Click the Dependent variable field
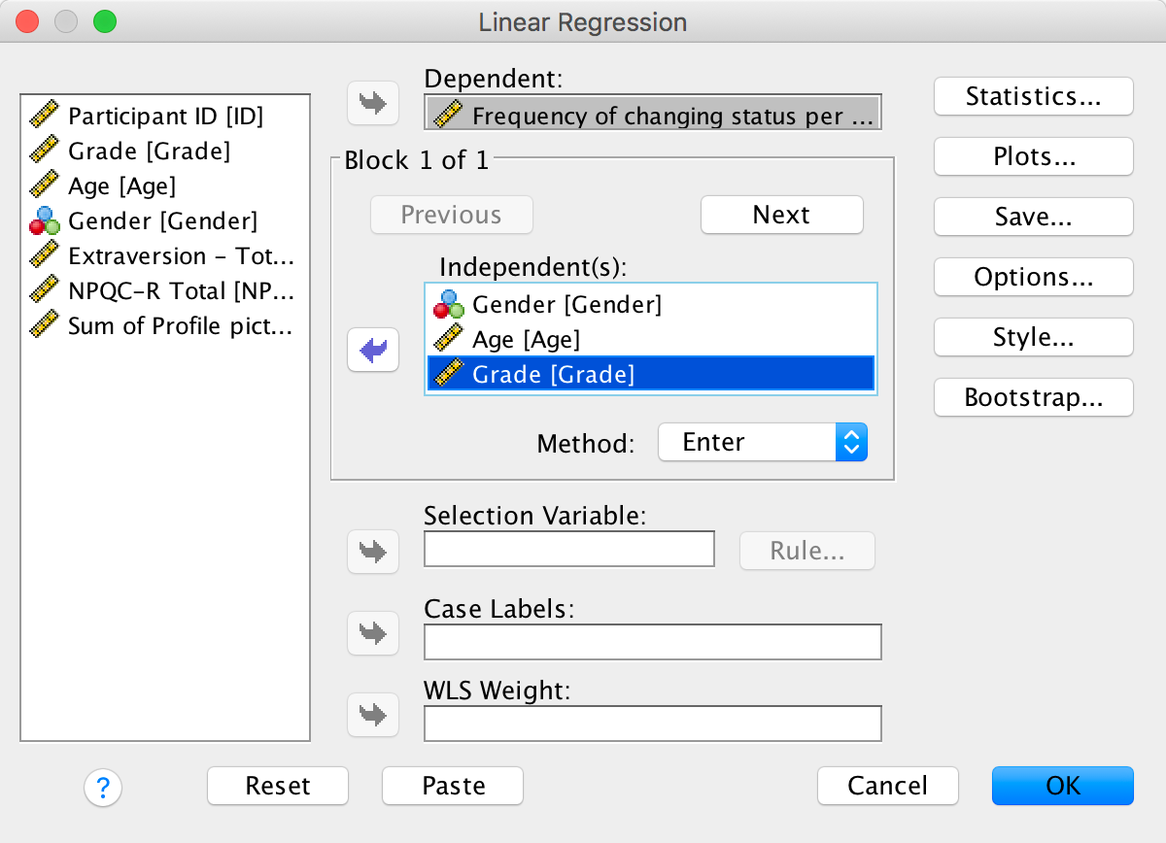Screen dimensions: 1166x843 (x=653, y=115)
